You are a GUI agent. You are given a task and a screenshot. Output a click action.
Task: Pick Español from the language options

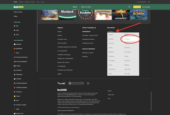coord(111,39)
